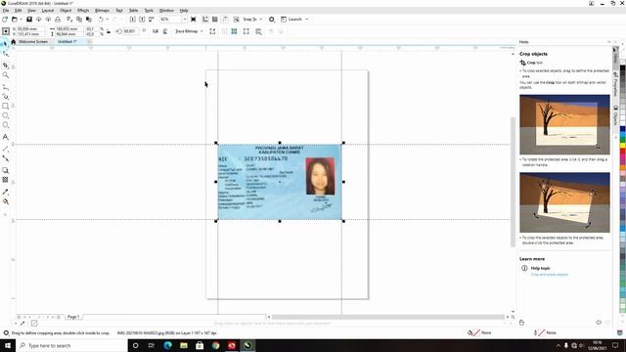Click the Crop and erase objects link

[549, 275]
